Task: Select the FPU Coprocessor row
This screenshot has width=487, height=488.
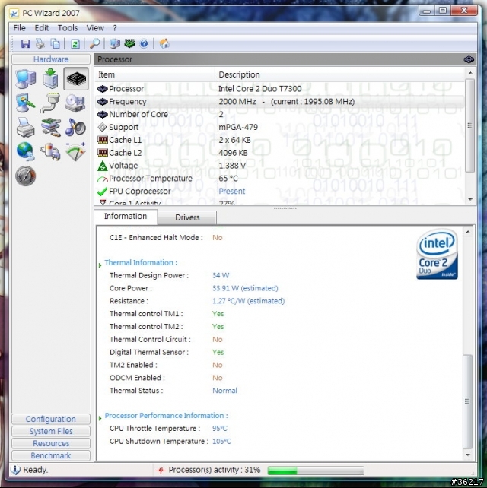Action: (x=279, y=191)
